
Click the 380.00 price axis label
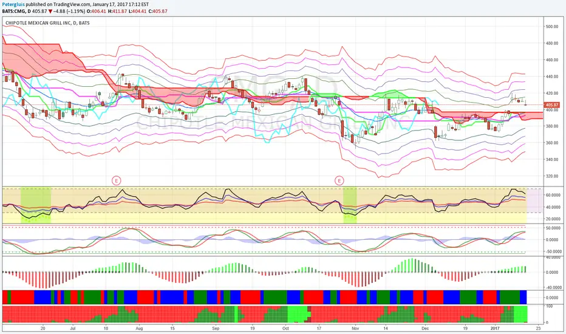tap(552, 126)
